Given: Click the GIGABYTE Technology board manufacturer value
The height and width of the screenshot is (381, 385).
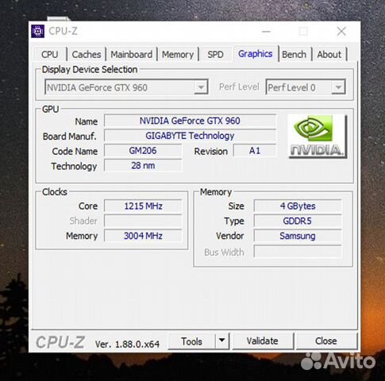Looking at the screenshot, I should tap(190, 136).
